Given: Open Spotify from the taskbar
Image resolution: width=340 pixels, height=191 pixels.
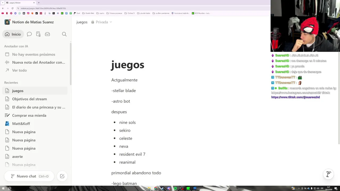Looking at the screenshot, I should [175, 188].
